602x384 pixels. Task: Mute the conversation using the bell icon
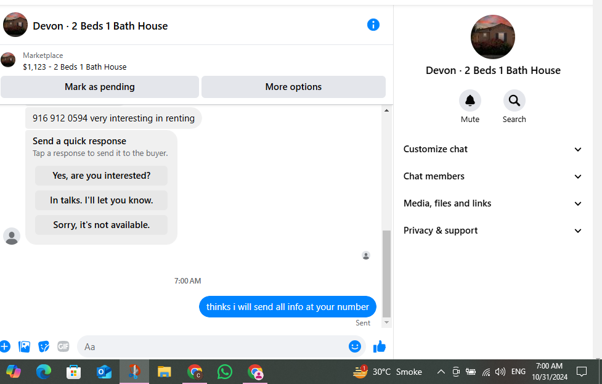[x=470, y=100]
